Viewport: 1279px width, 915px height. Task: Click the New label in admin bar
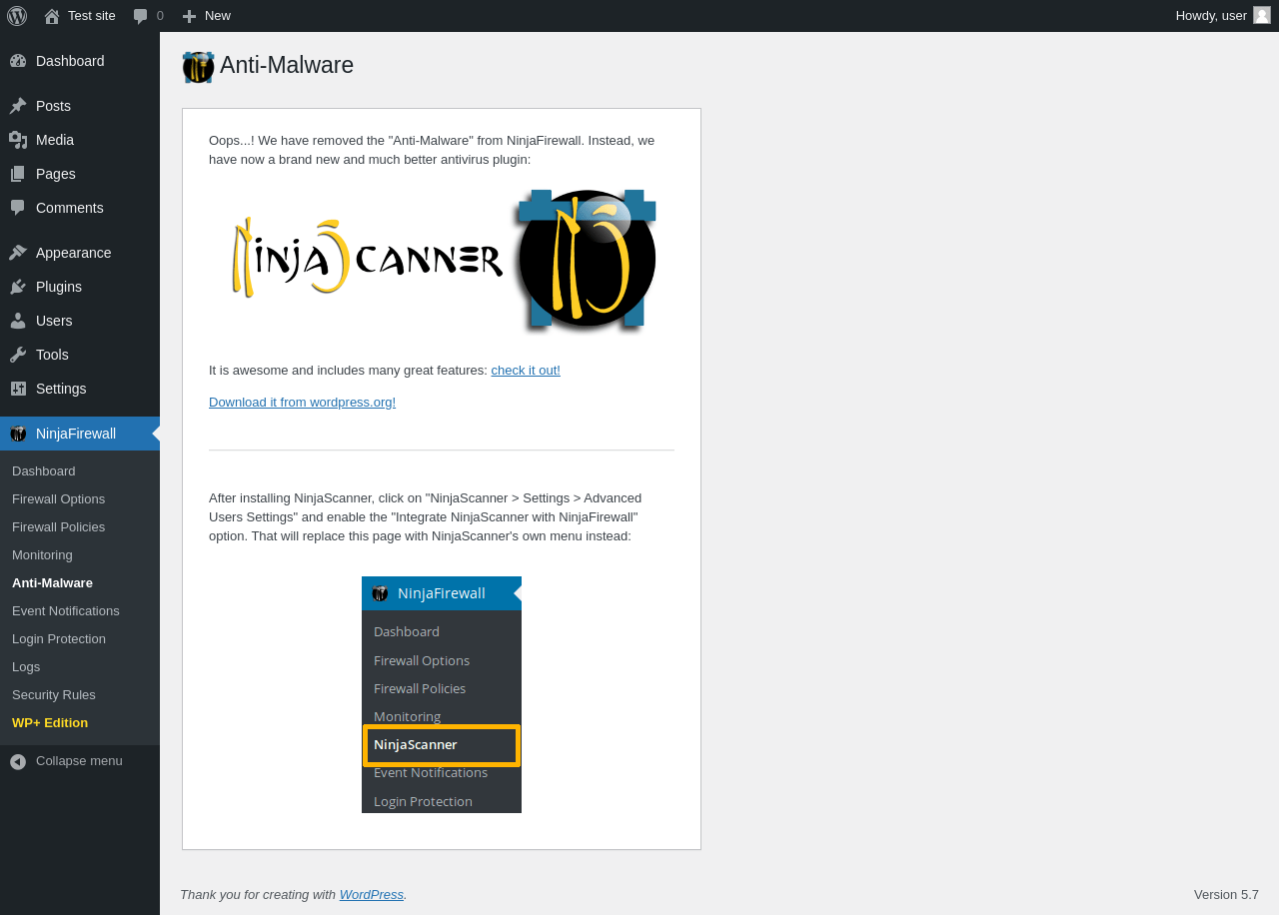[218, 15]
